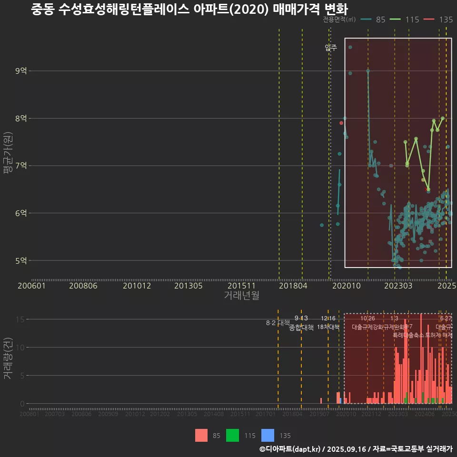Click the 12·16 18차대책 policy annotation
This screenshot has height=457, width=457.
click(328, 323)
